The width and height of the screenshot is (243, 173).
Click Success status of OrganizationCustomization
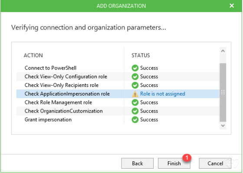pyautogui.click(x=149, y=111)
